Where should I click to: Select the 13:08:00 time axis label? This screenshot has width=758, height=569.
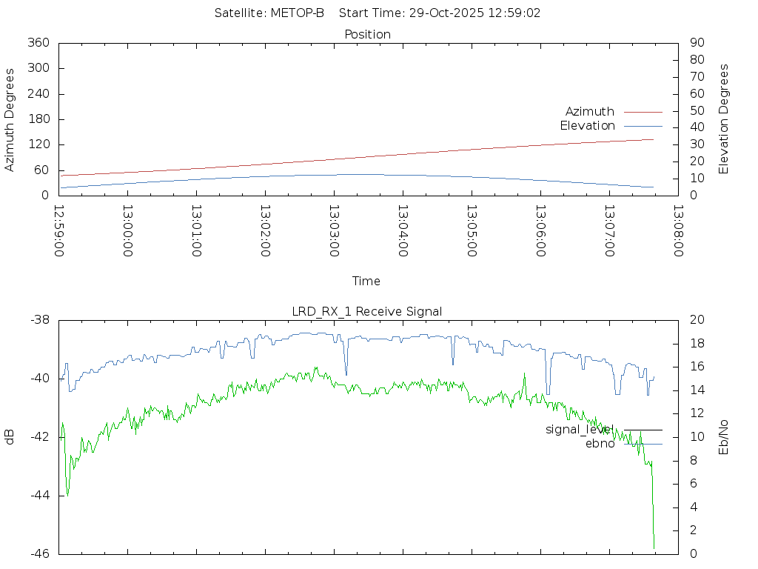677,230
